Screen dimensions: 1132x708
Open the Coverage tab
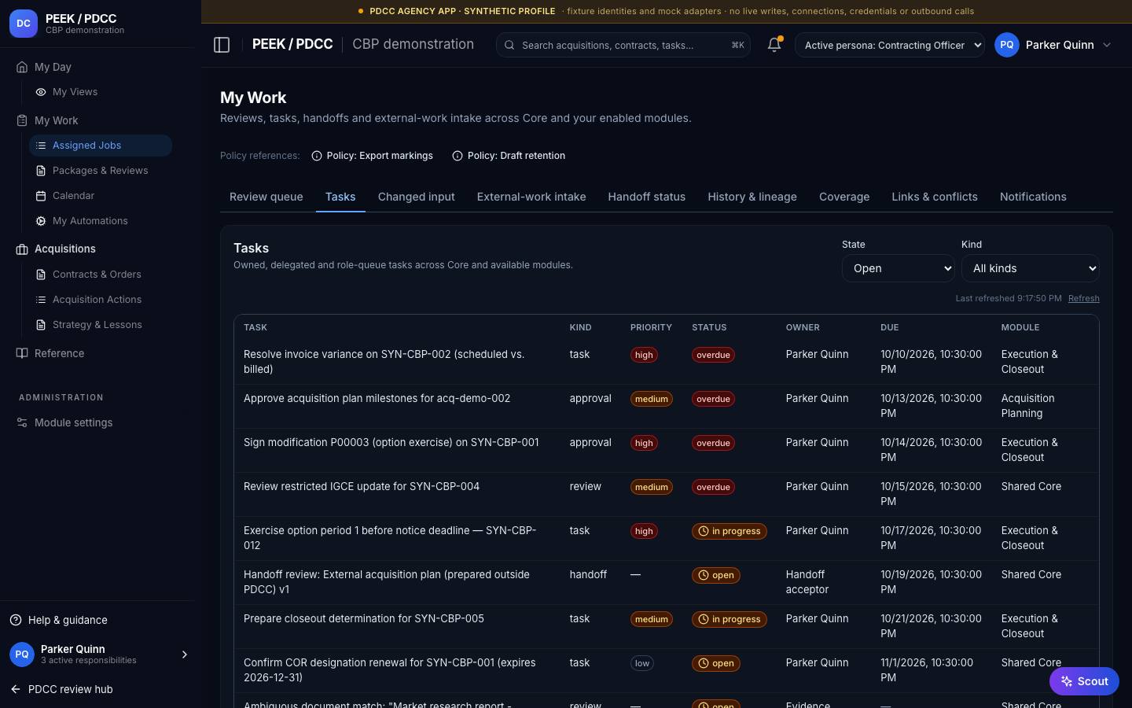844,197
